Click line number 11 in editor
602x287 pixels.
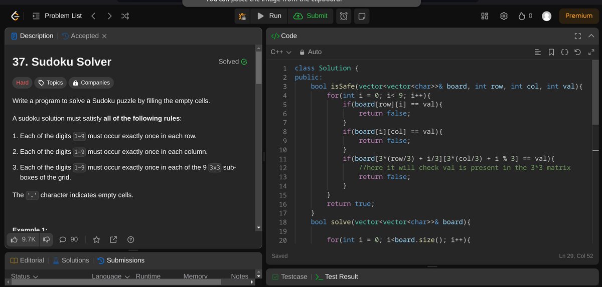coord(283,159)
